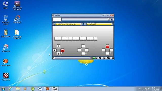
Task: Click rightmost button of the right group
Action: coord(111,50)
